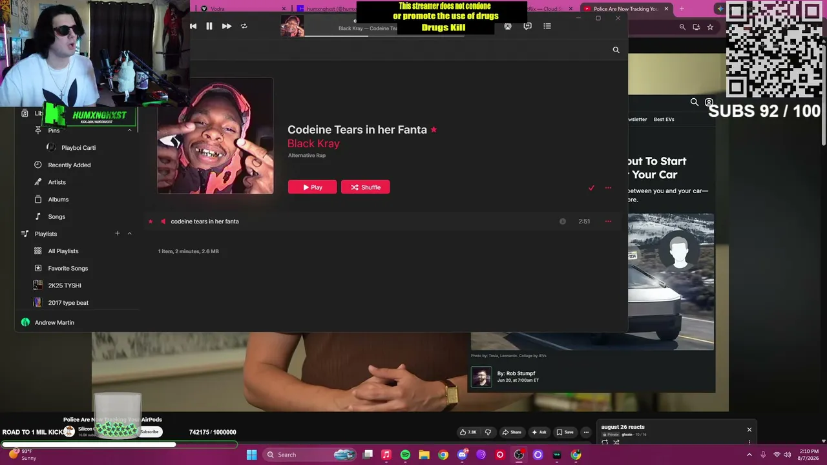
Task: Show hidden system tray icons chevron
Action: (x=749, y=455)
